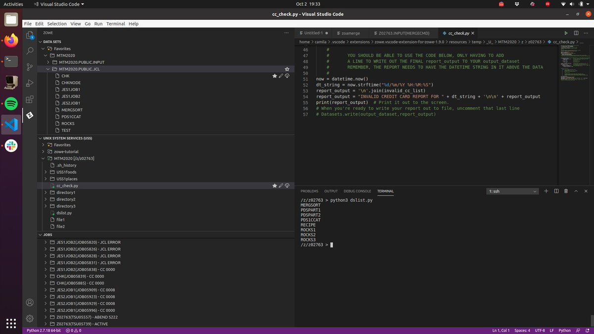Expand the JES1JOB2(JOB05820) job entry
Screen dimensions: 594x334
tap(45, 242)
